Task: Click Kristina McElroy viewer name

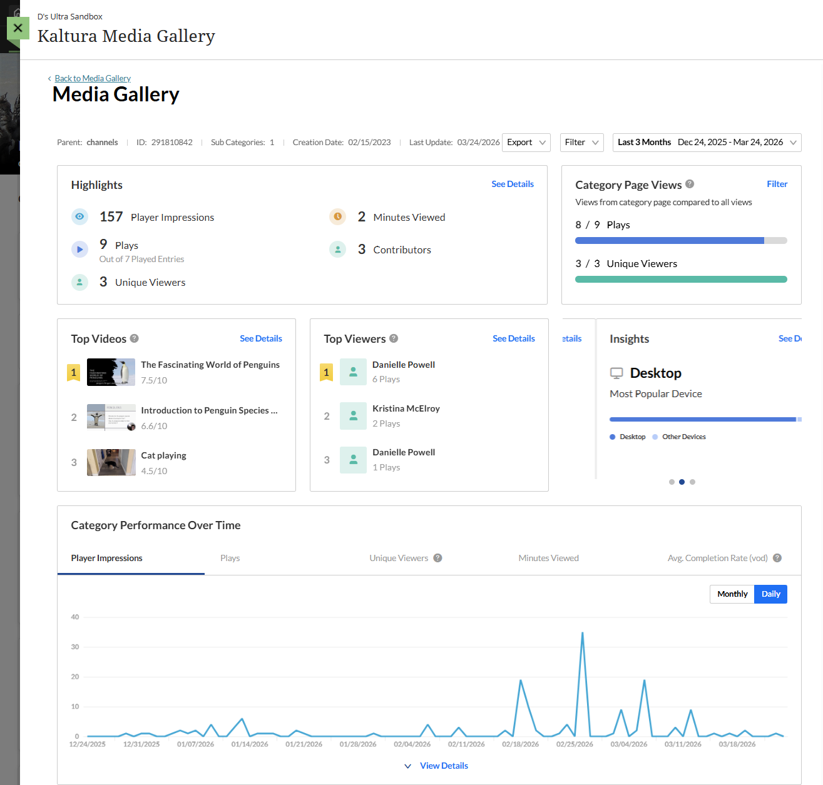Action: click(406, 408)
